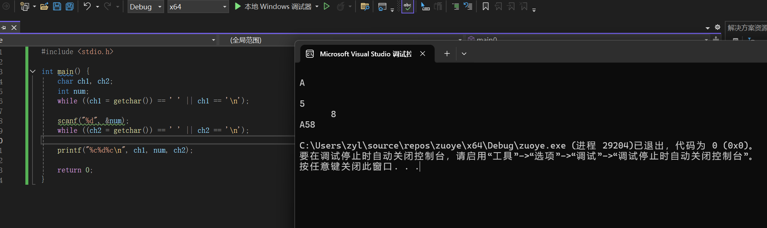Viewport: 767px width, 228px height.
Task: Open the (全局范围) scope dropdown
Action: (341, 40)
